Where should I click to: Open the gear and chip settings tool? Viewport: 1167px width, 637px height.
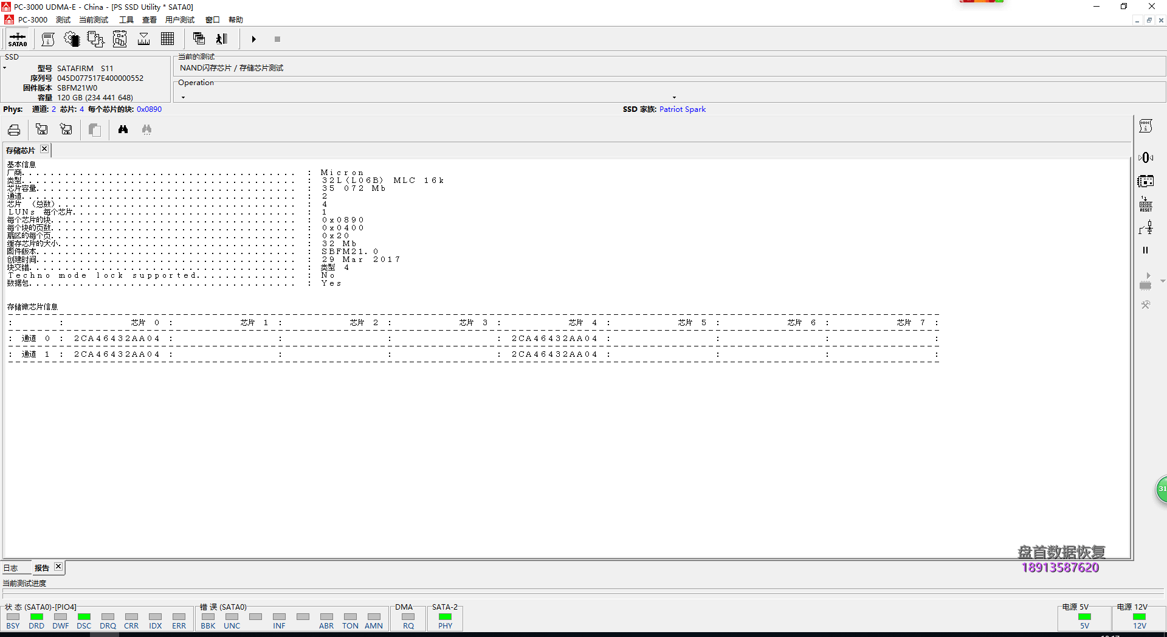pyautogui.click(x=72, y=40)
